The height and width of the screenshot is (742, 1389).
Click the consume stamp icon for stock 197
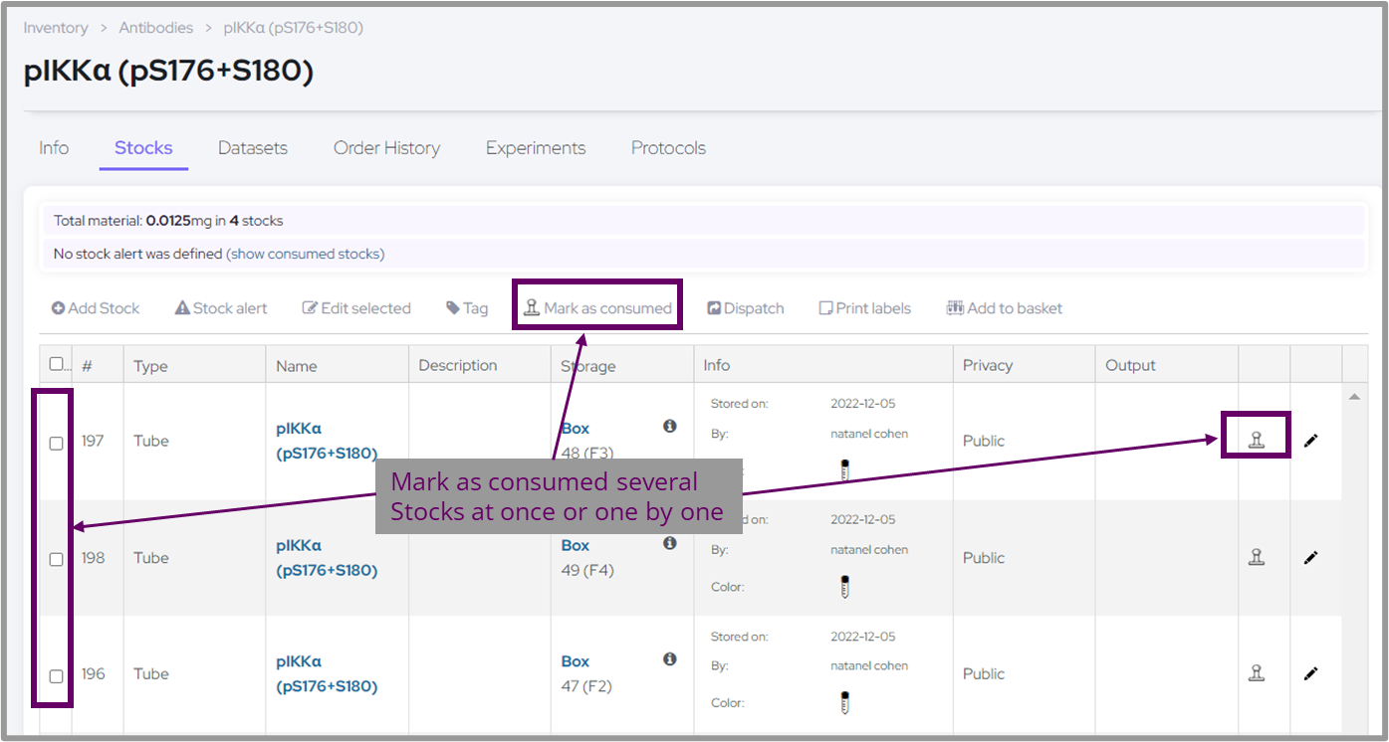(x=1257, y=440)
